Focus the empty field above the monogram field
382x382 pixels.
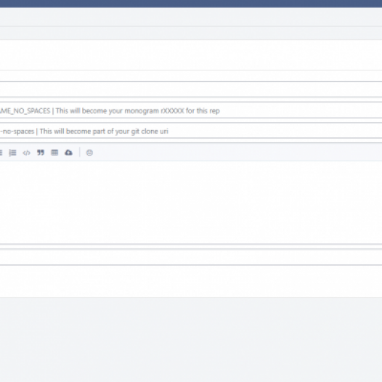(191, 89)
